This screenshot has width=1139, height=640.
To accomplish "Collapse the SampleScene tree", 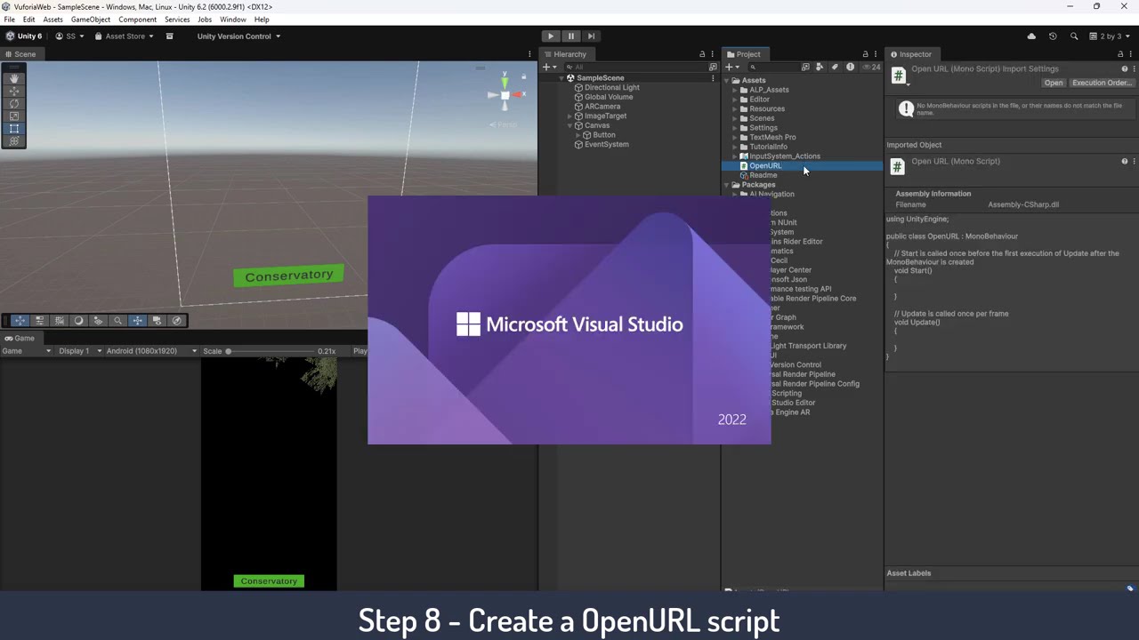I will click(562, 78).
